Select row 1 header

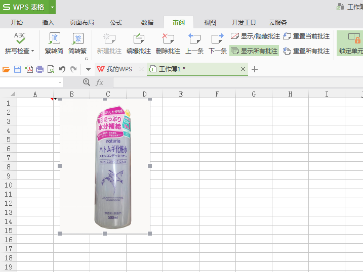coord(8,103)
